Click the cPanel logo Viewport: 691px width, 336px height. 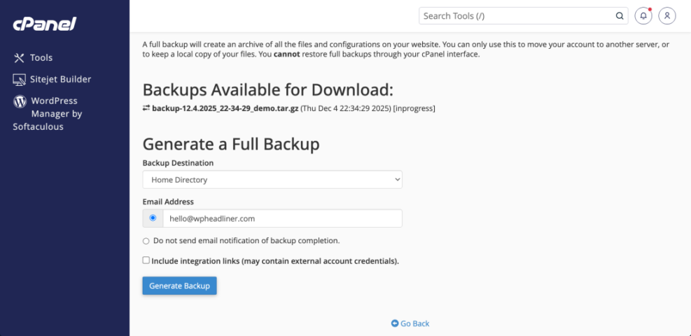[45, 24]
